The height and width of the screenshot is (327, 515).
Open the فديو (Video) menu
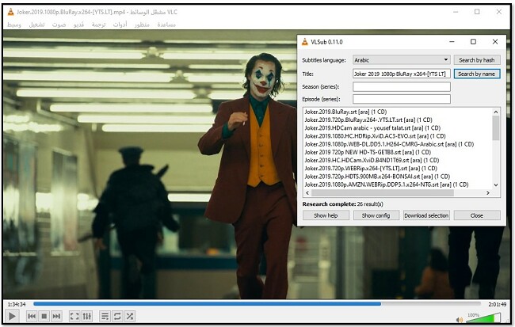(x=78, y=25)
